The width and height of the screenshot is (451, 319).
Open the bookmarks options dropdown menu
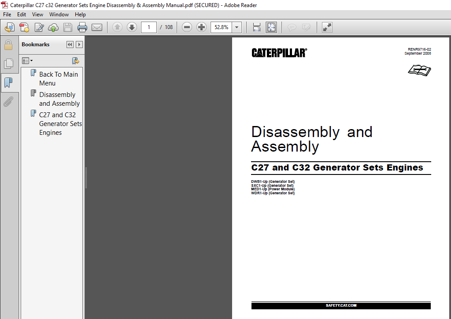(x=27, y=61)
